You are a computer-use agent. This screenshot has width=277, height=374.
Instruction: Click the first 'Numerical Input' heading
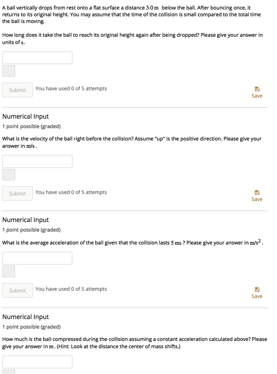pos(26,117)
